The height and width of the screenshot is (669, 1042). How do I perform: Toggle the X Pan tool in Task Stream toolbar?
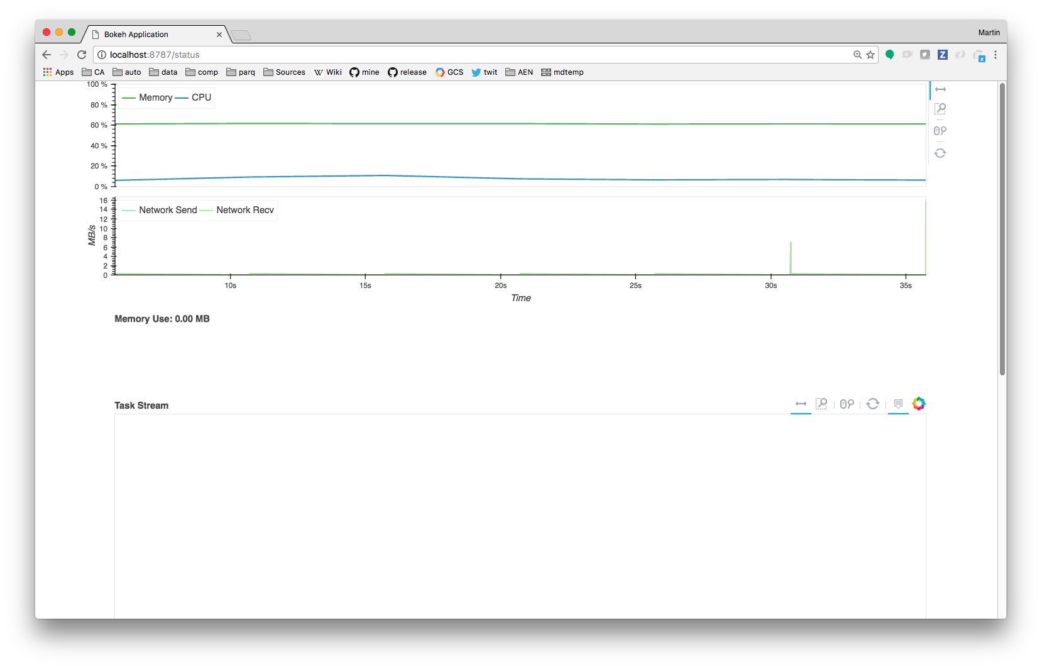tap(801, 404)
